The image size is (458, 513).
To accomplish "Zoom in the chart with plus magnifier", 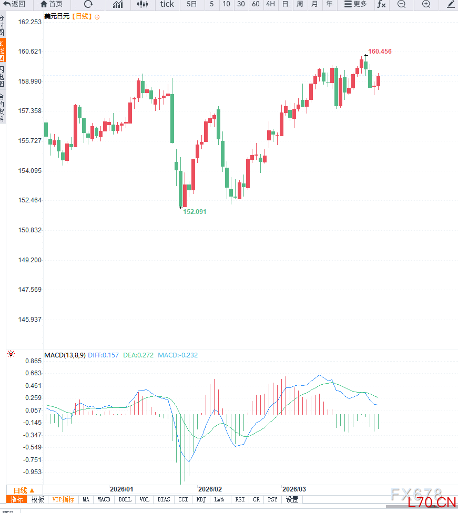I will point(426,4).
